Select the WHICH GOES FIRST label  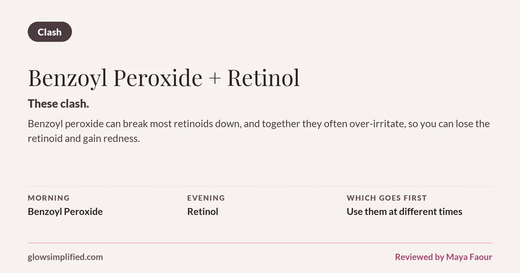[x=387, y=198]
